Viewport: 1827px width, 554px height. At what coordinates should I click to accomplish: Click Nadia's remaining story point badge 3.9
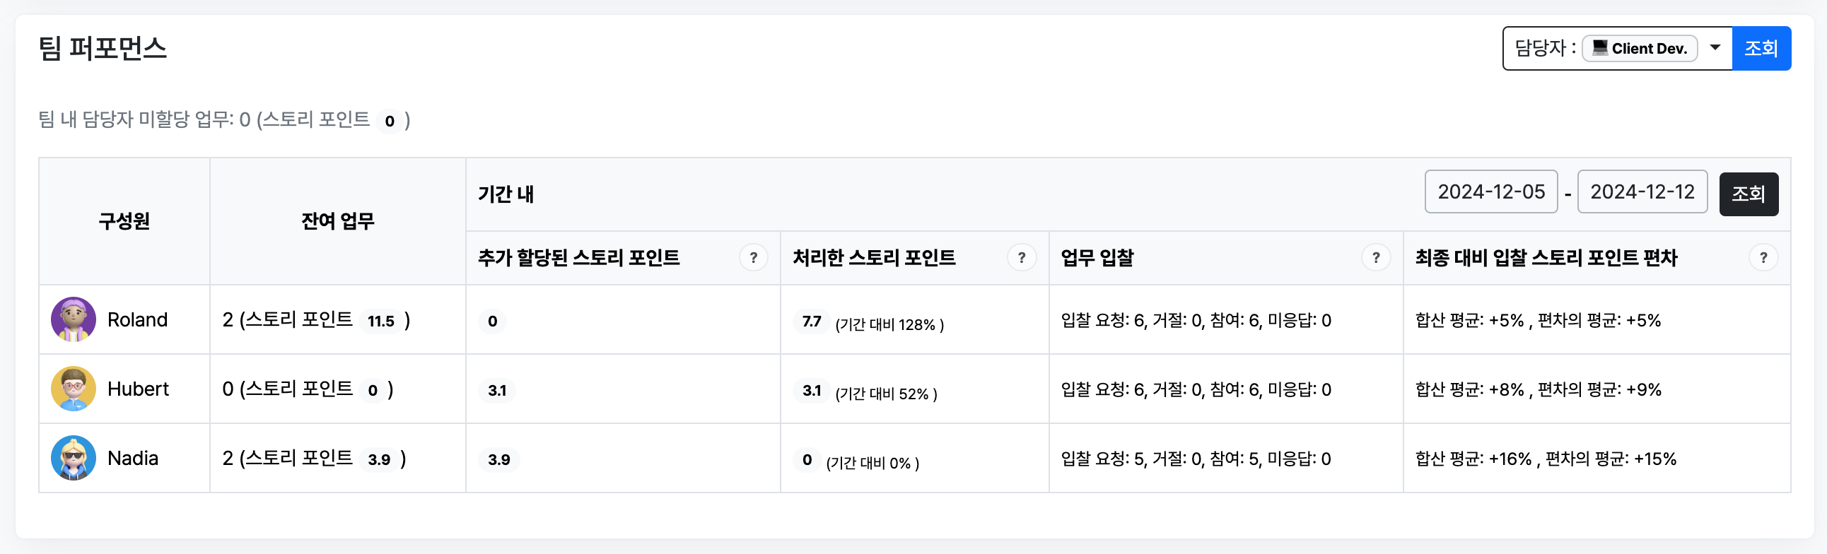tap(379, 460)
